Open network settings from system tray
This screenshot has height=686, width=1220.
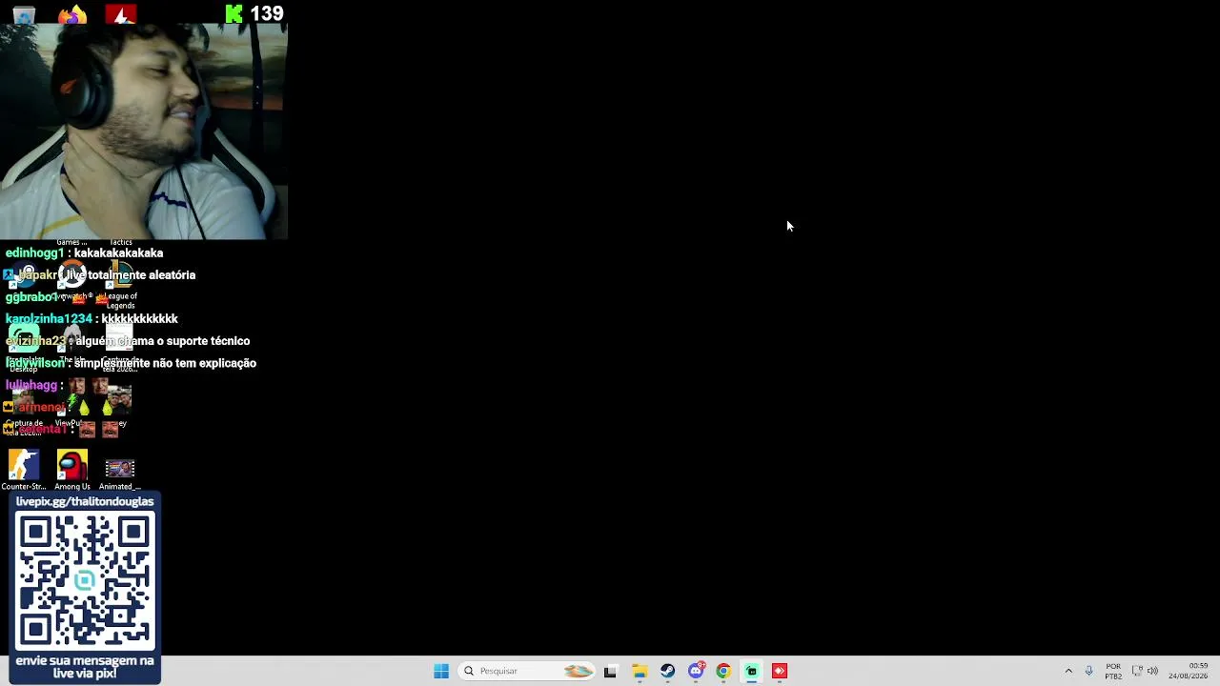[x=1137, y=671]
